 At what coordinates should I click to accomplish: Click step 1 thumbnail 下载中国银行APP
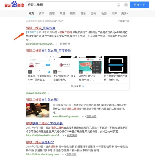pyautogui.click(x=39, y=65)
